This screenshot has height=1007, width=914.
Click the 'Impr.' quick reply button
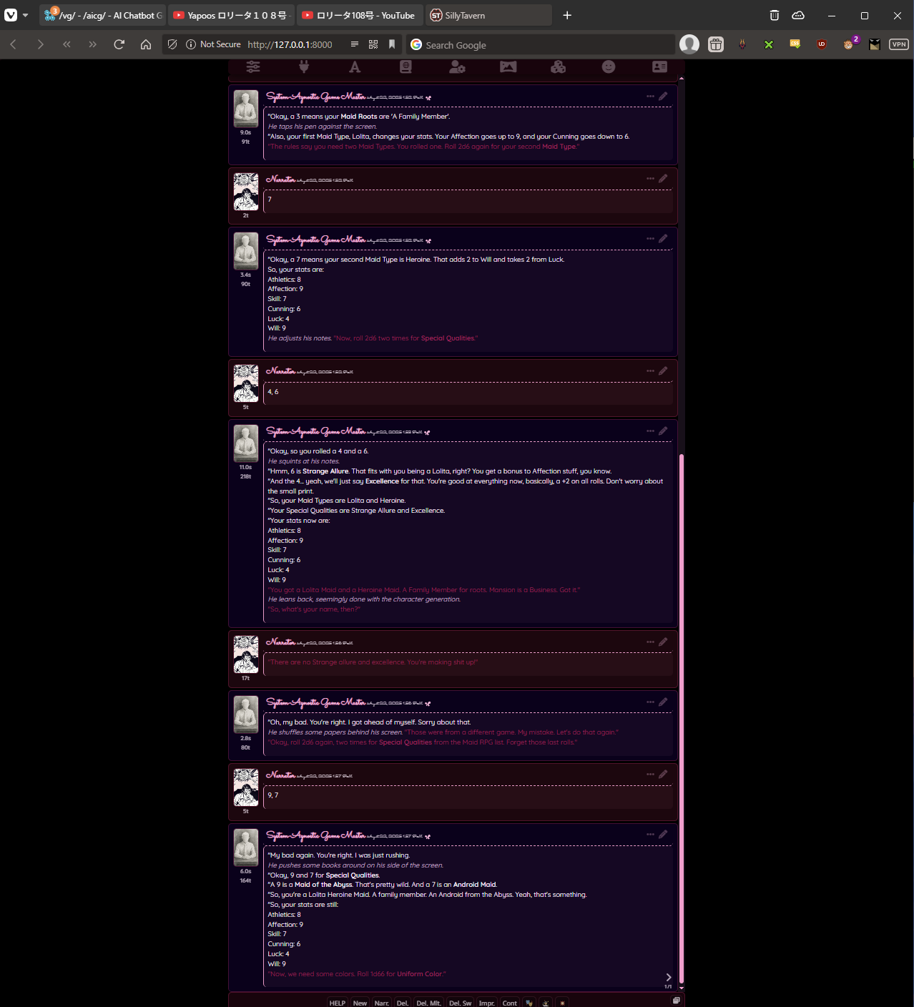486,1003
